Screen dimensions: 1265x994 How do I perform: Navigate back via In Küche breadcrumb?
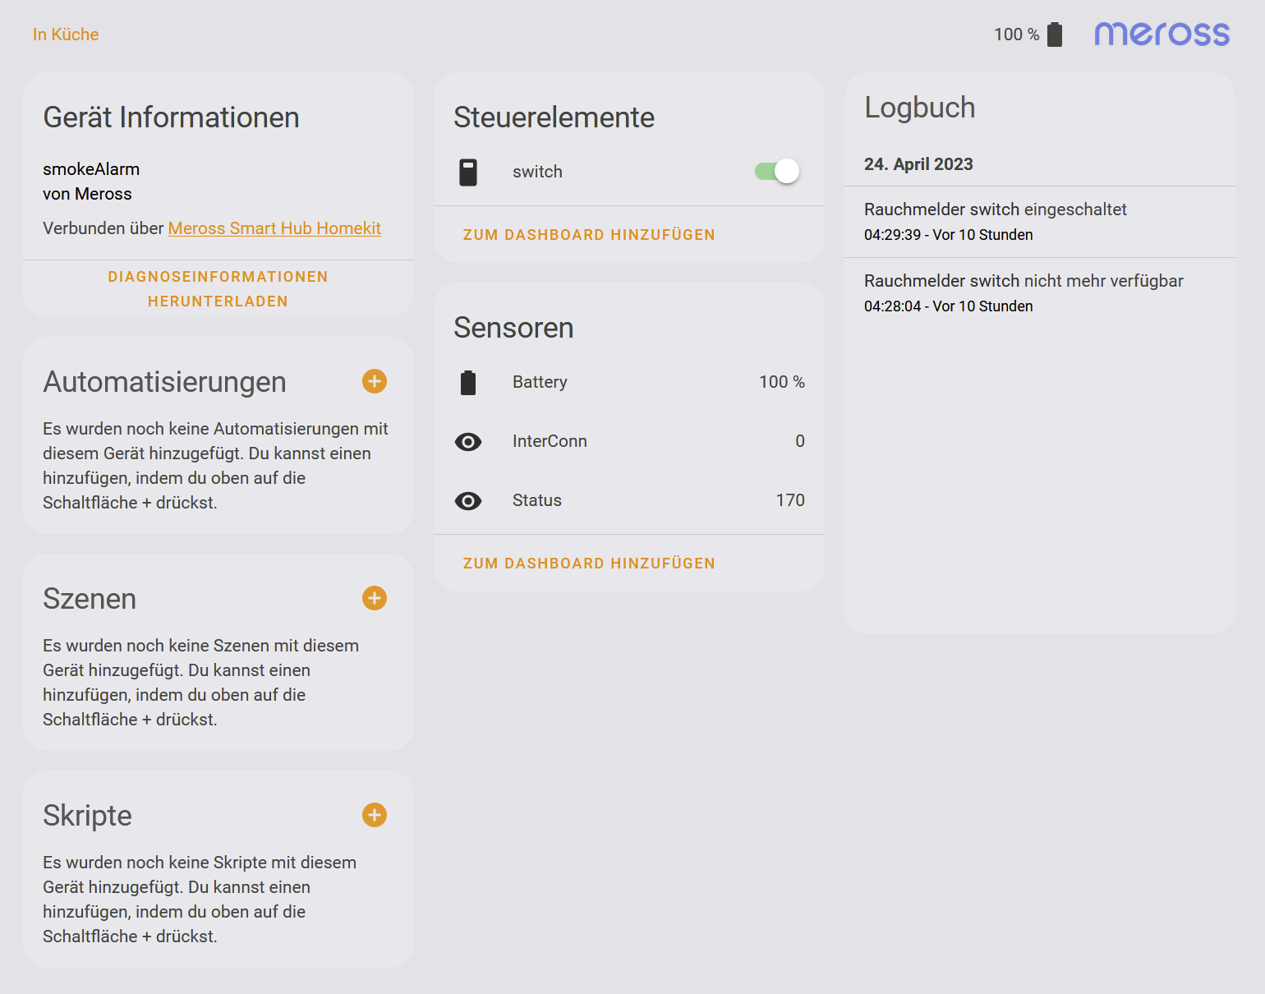coord(65,34)
